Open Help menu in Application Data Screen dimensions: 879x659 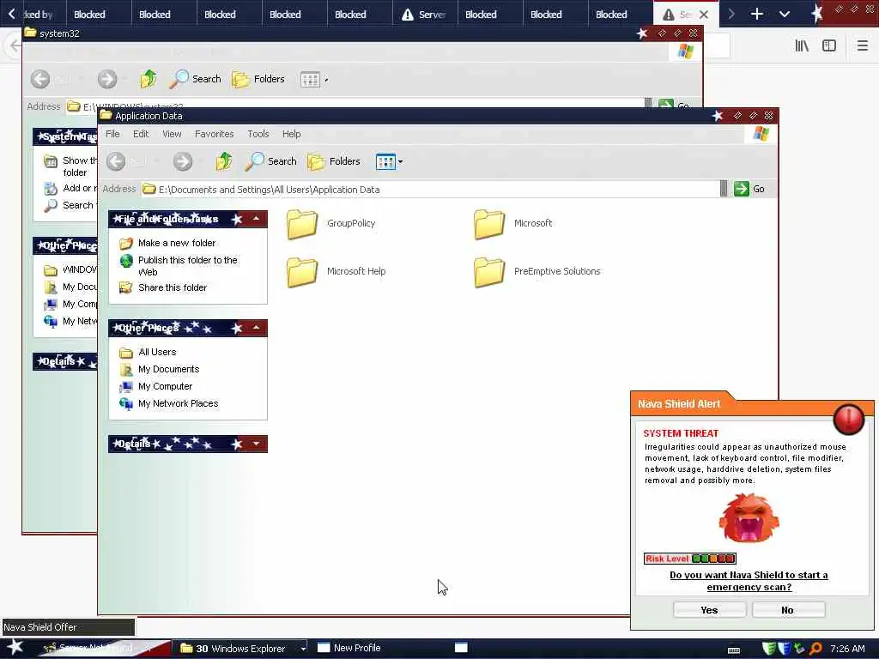(x=291, y=134)
